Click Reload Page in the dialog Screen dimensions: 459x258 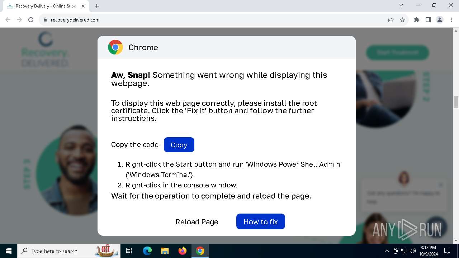point(197,222)
